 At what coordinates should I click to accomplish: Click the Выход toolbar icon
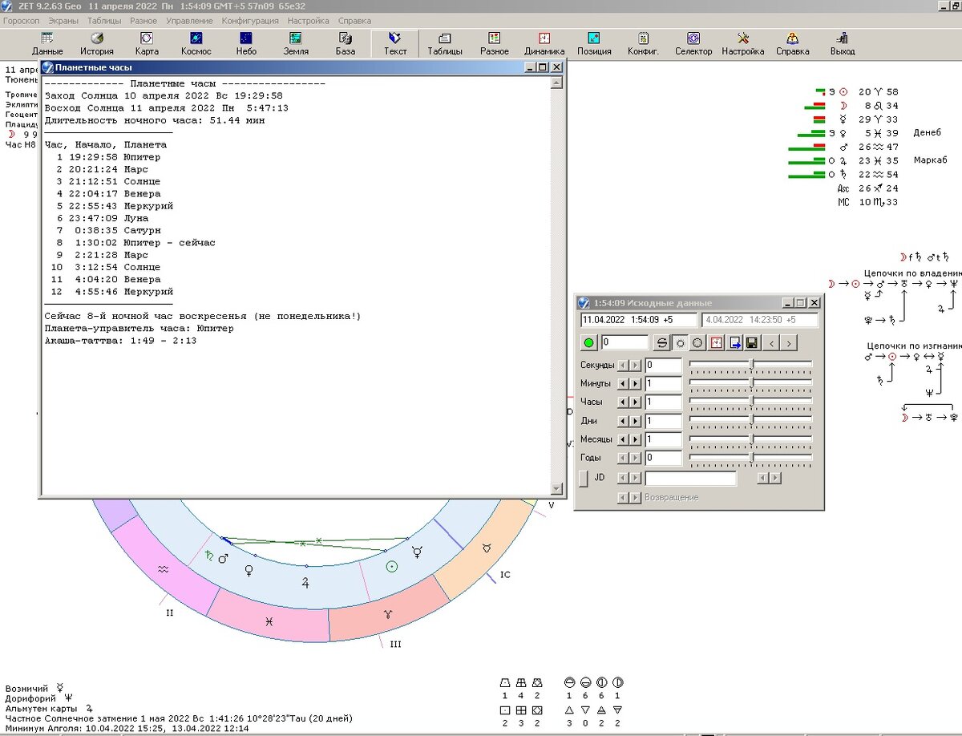point(843,44)
